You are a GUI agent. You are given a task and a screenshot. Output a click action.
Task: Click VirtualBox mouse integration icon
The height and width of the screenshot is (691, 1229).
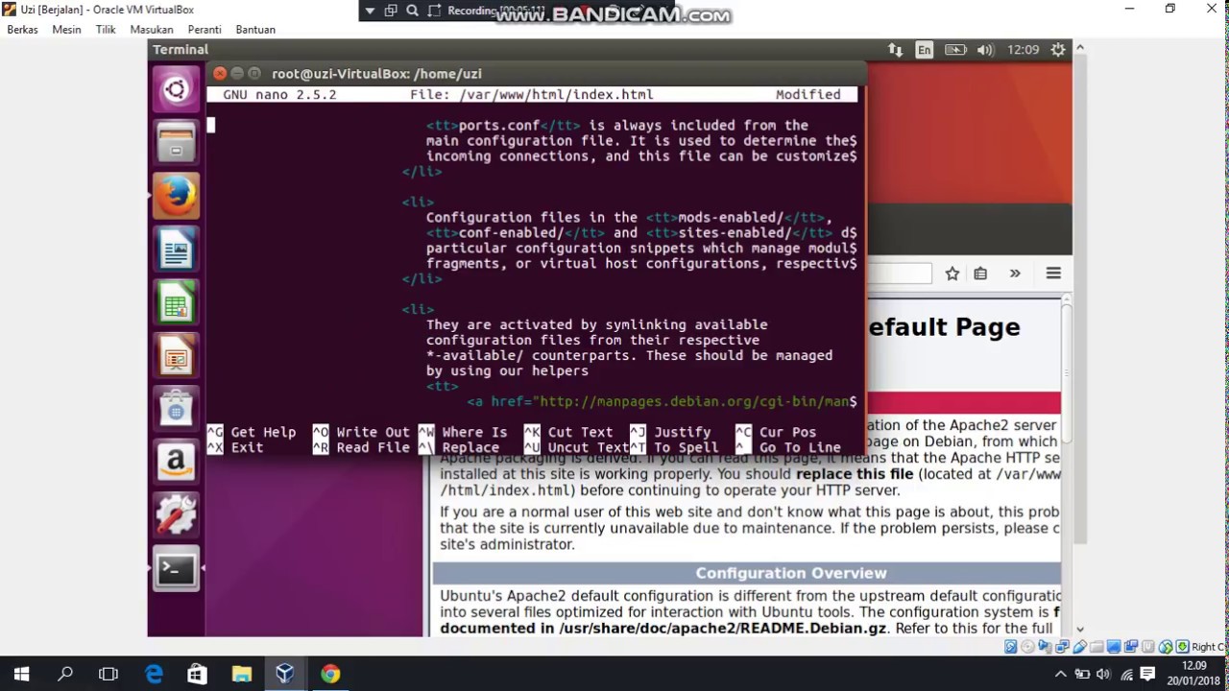point(1166,647)
